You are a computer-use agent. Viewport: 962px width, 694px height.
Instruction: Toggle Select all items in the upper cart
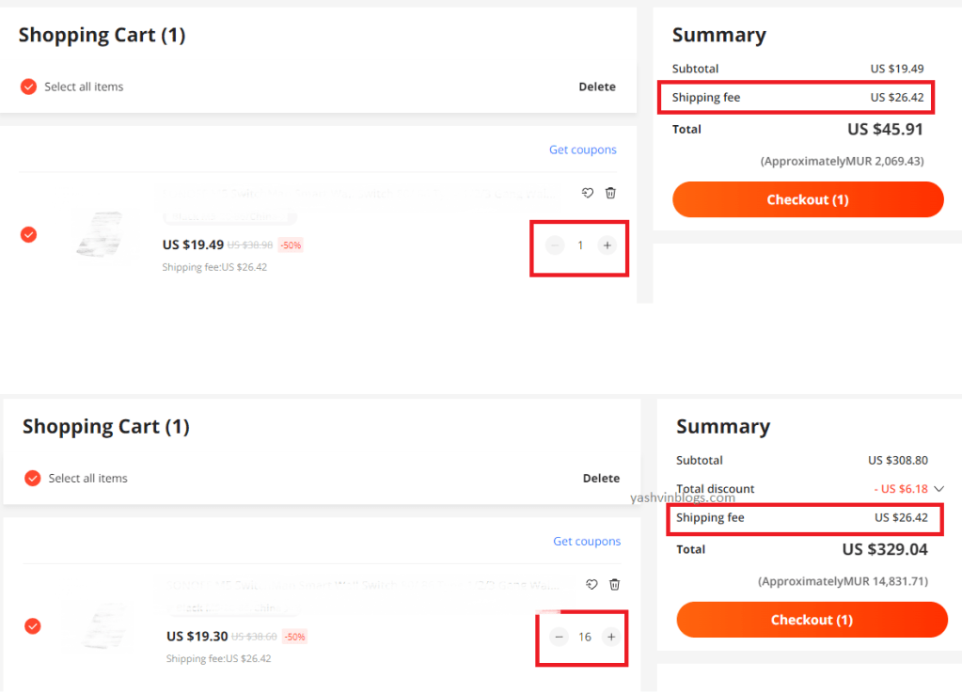click(28, 87)
